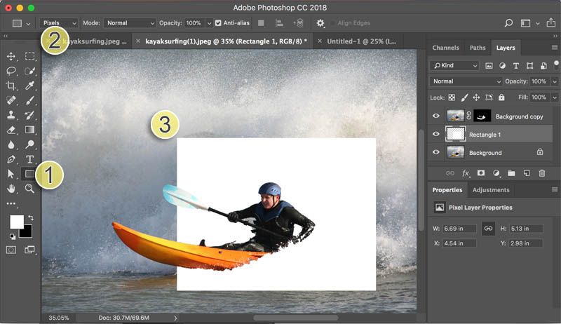Hide the Background copy layer
561x324 pixels.
point(435,116)
